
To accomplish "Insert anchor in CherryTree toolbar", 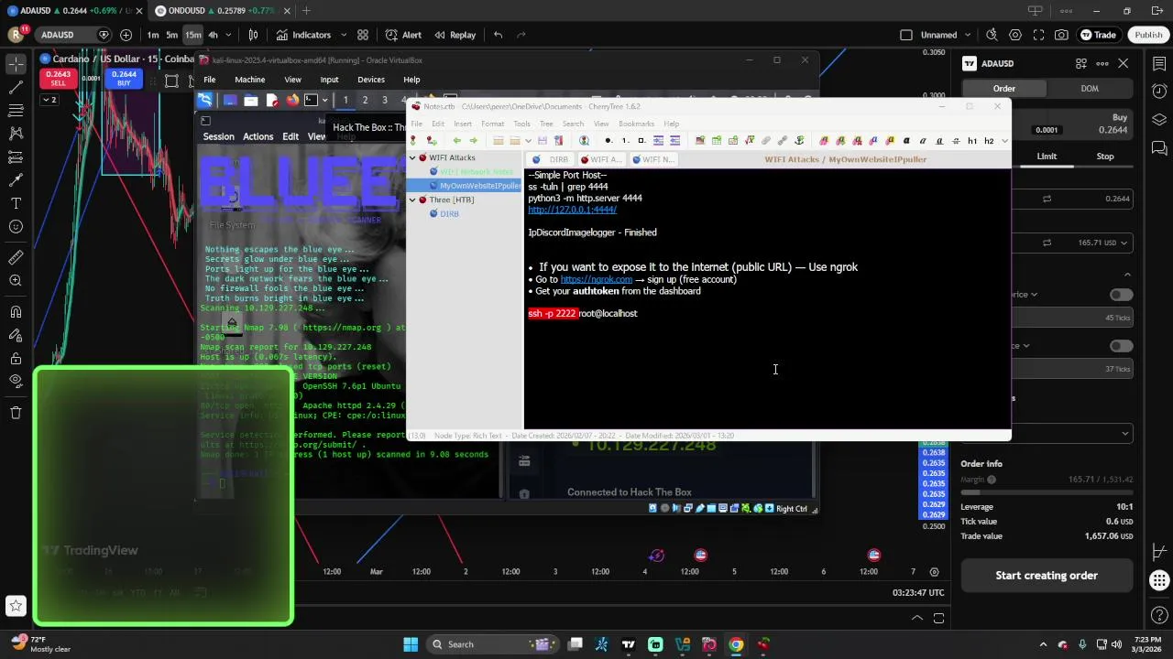I will (799, 140).
